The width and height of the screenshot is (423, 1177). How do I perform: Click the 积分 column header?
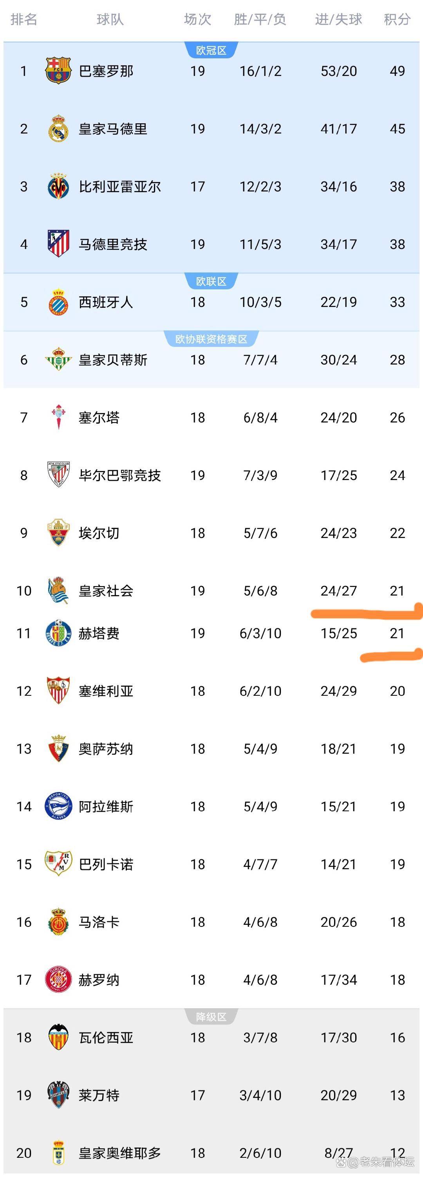coord(397,19)
